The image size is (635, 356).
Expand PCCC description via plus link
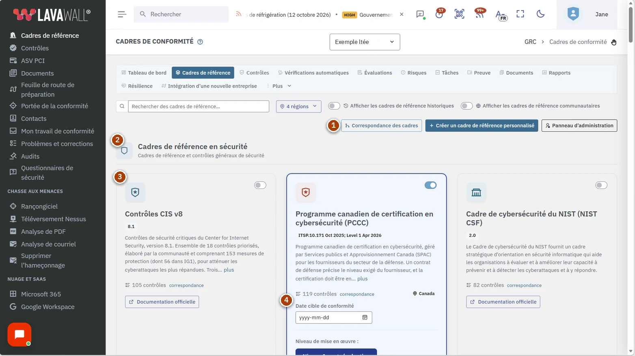coord(363,279)
